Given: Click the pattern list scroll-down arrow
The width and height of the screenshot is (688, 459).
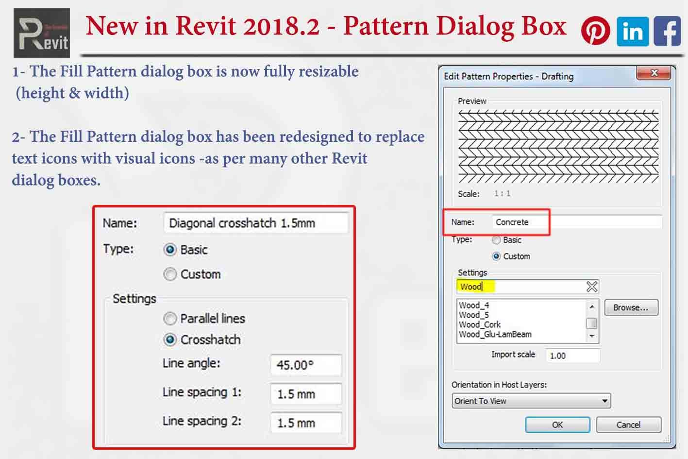Looking at the screenshot, I should tap(592, 336).
